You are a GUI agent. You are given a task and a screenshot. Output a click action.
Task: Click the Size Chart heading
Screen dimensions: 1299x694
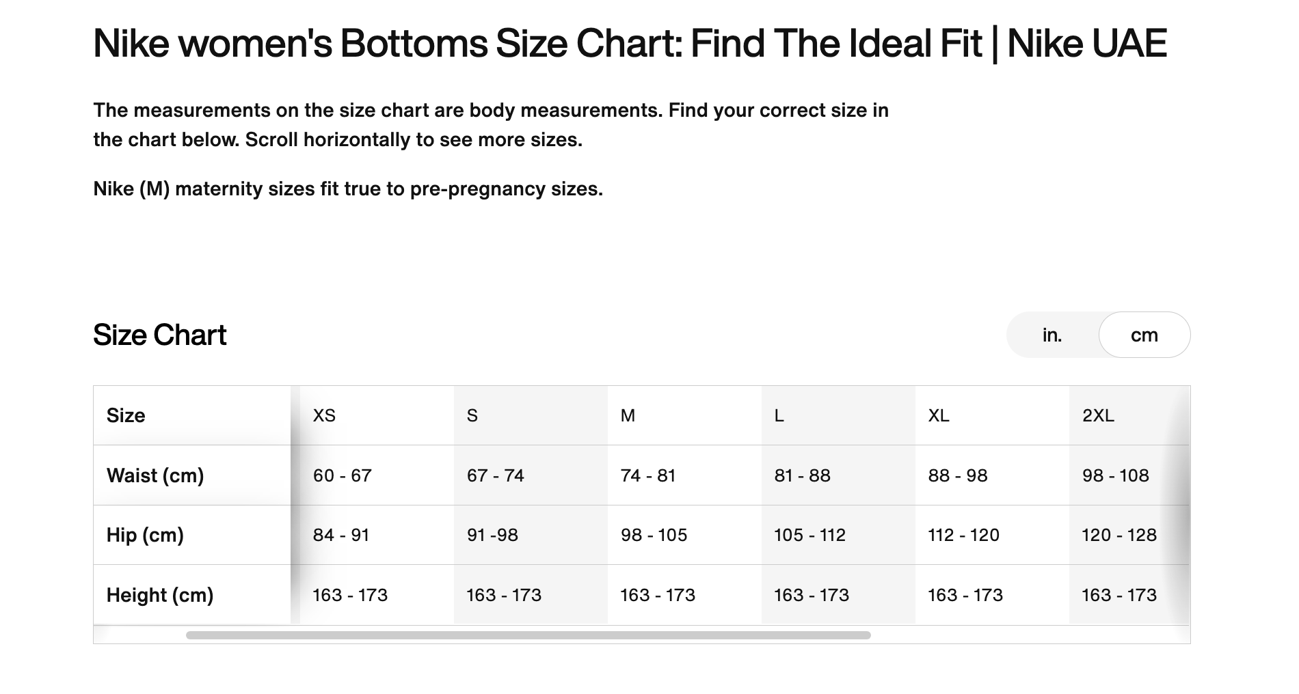pyautogui.click(x=159, y=335)
